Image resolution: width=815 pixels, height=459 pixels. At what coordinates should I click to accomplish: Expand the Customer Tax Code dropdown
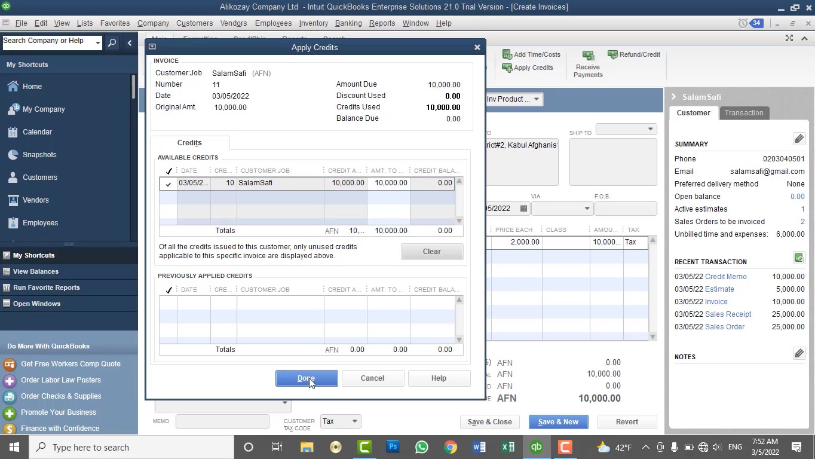354,421
